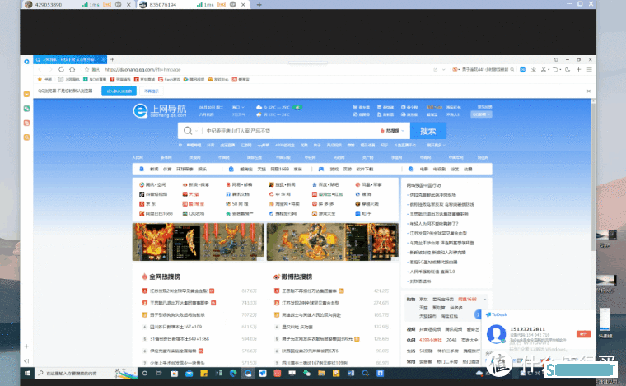Open the browser hamburger menu

click(589, 69)
